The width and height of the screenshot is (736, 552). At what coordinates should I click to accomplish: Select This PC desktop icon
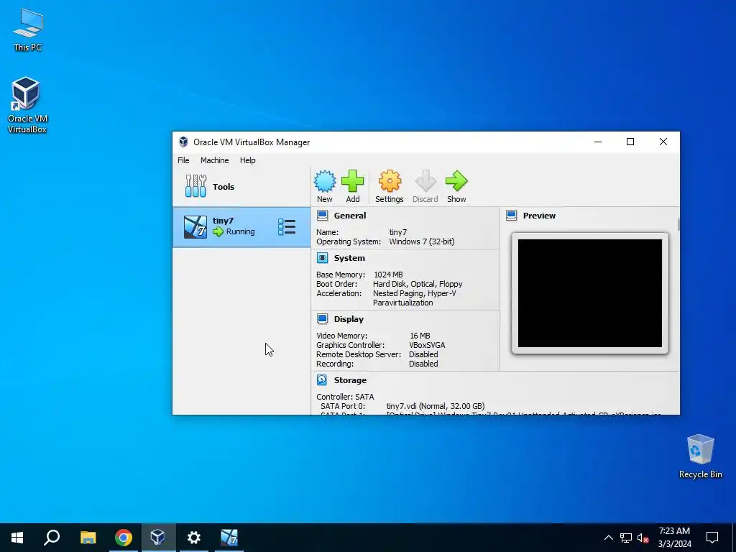pos(28,30)
